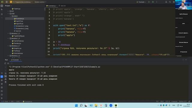Click the Search Everywhere magnifier icon
Screen dimensions: 192x108
click(x=170, y=2)
